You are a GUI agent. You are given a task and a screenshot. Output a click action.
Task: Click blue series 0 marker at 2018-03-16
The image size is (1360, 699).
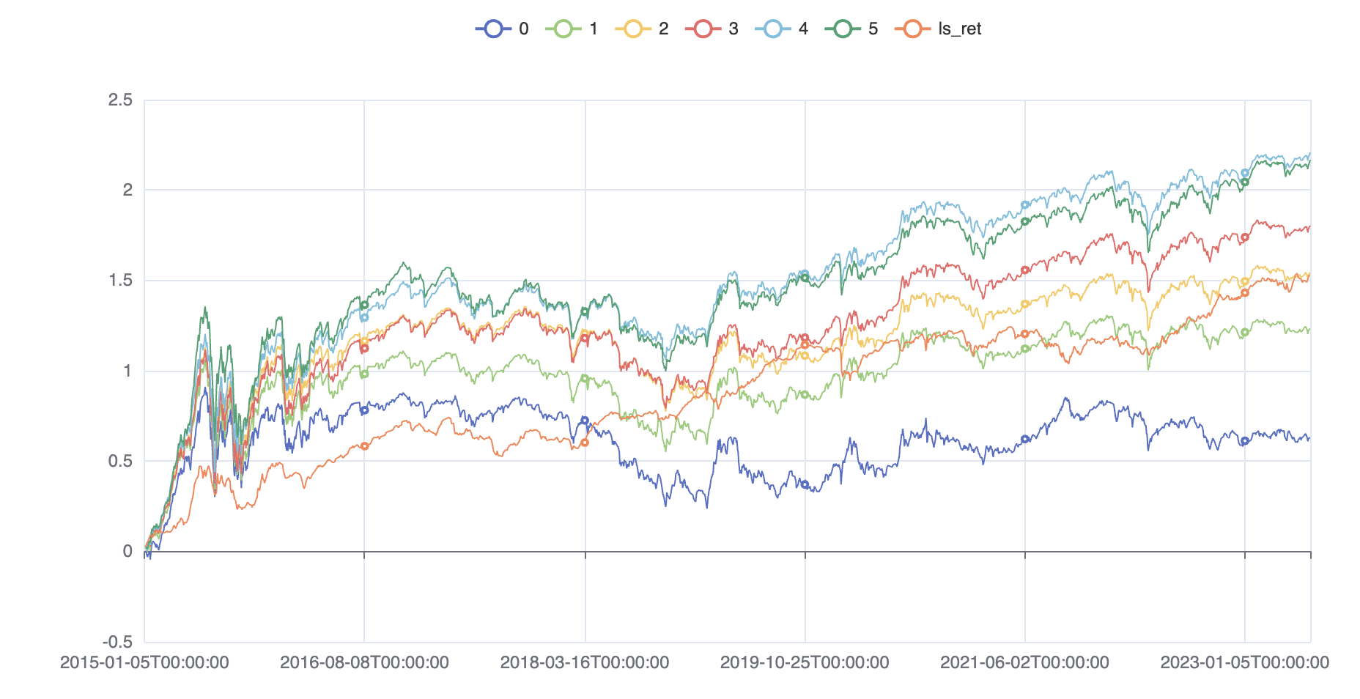point(585,421)
